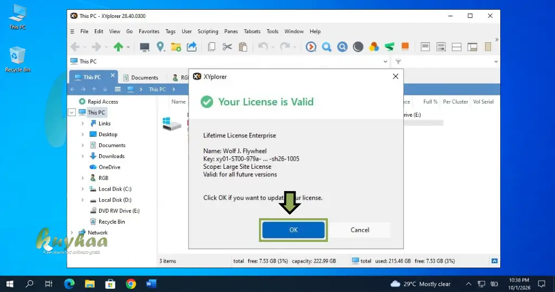Click the blue share arrow toolbar icon
The image size is (555, 292).
(192, 47)
